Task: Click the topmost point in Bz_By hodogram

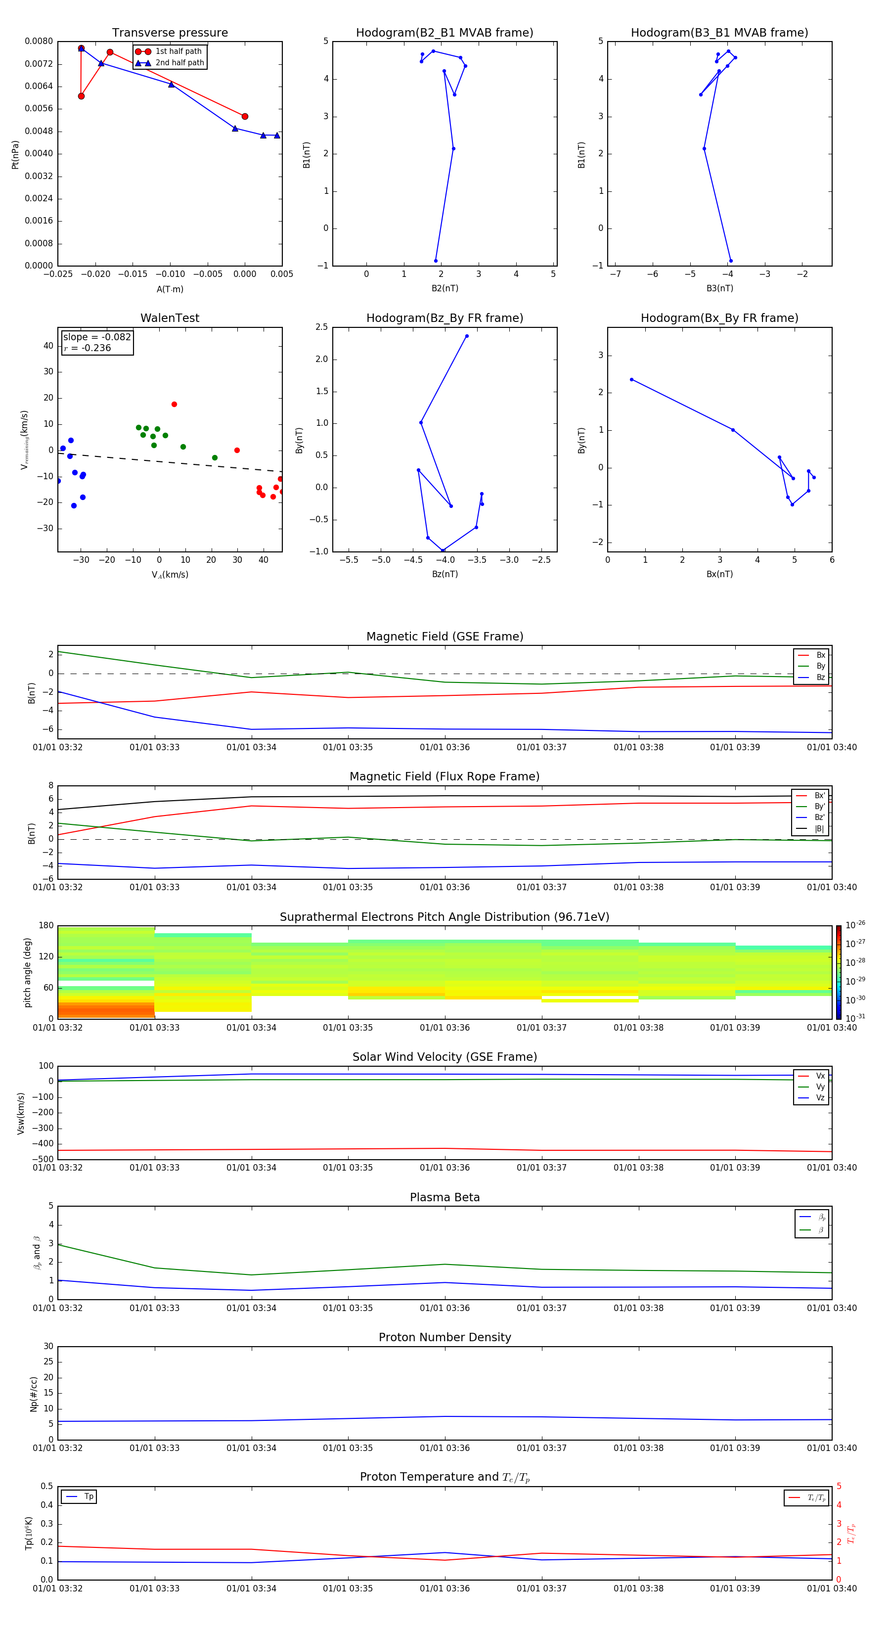Action: click(x=467, y=336)
